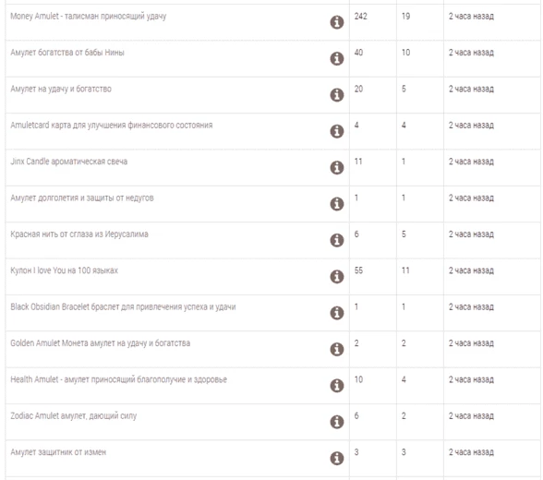
Task: Click info icon for Black Obsidian Bracelet
Action: [x=336, y=313]
